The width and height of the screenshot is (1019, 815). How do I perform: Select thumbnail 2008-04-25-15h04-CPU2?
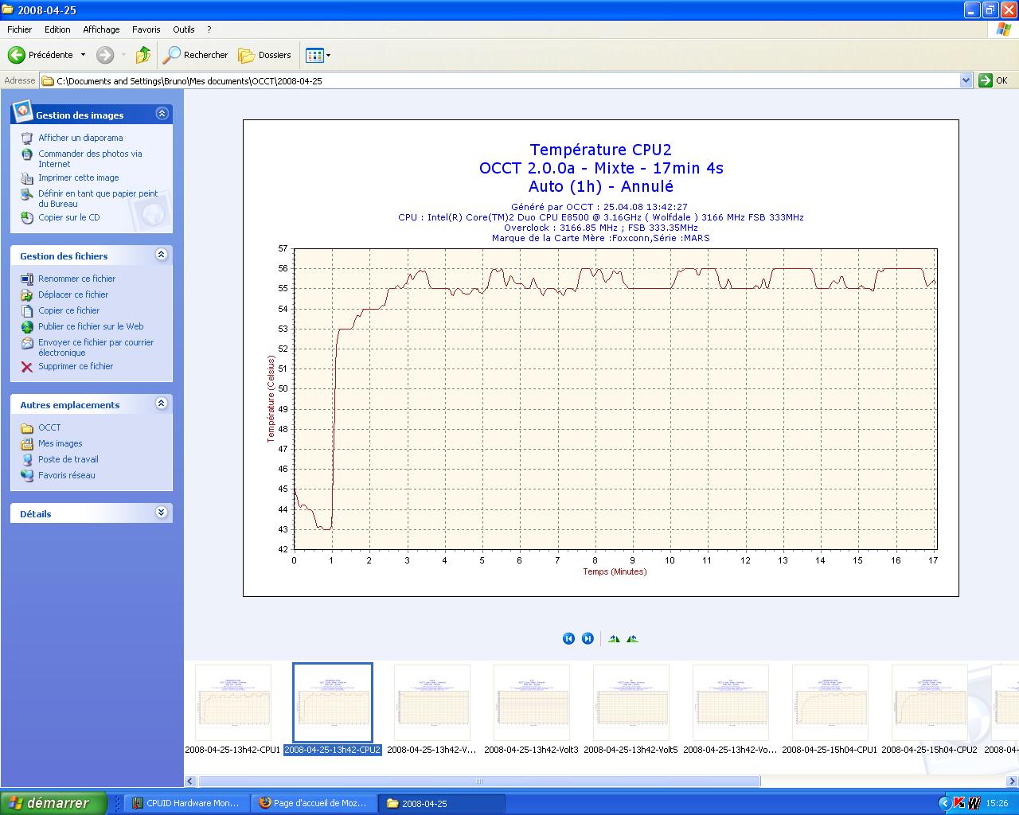(930, 708)
